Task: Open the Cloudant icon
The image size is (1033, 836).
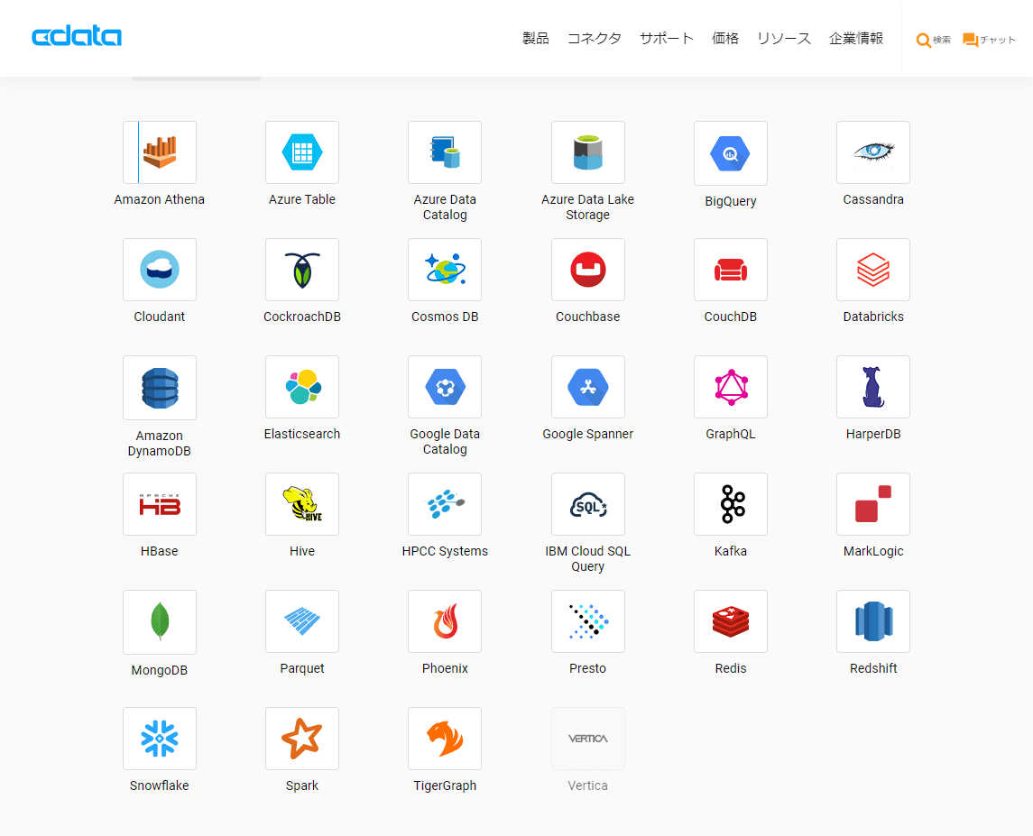Action: click(x=160, y=270)
